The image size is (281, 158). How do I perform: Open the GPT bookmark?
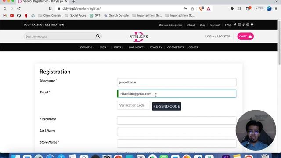[95, 16]
